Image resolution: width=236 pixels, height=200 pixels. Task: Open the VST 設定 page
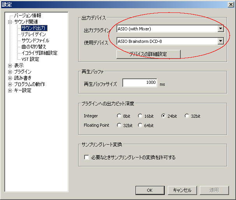(x=30, y=59)
